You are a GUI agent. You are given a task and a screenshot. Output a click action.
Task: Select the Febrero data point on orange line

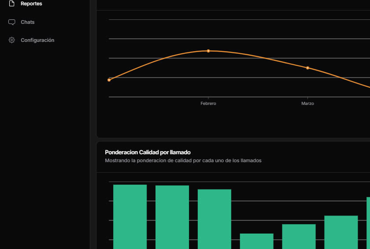coord(208,51)
